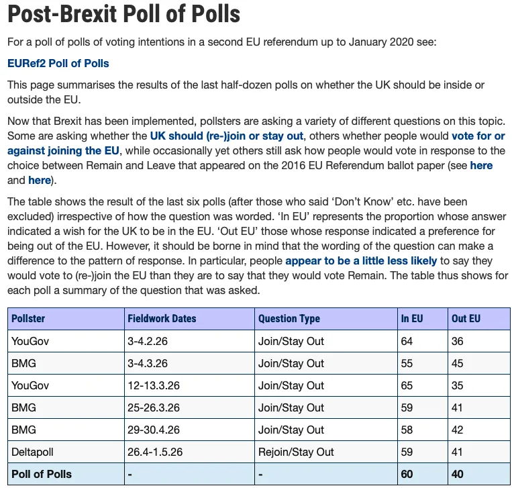This screenshot has height=488, width=512.
Task: Open the 'appear to be a little less likely' link
Action: click(x=361, y=260)
